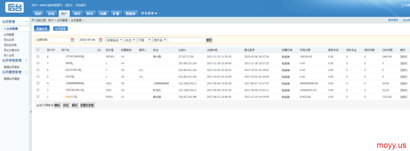Click magnifier icon next to 13813813811
This screenshot has width=410, height=151.
click(x=83, y=90)
